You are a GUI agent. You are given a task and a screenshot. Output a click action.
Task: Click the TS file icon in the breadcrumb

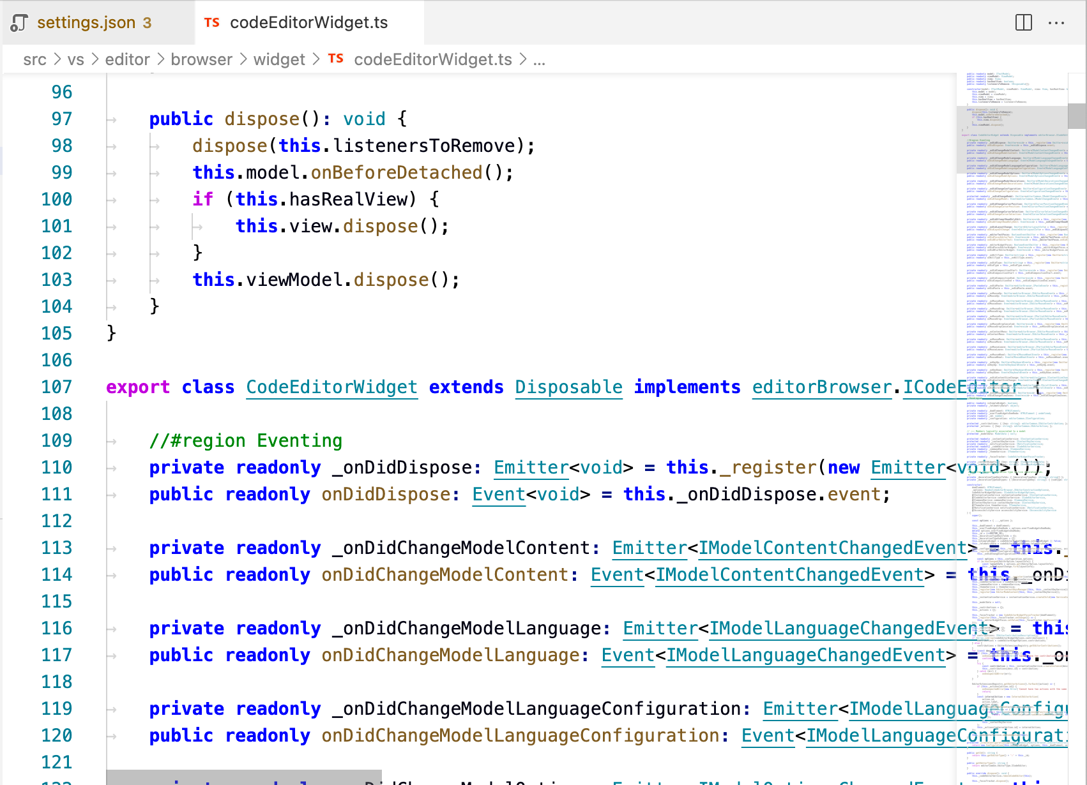coord(336,59)
